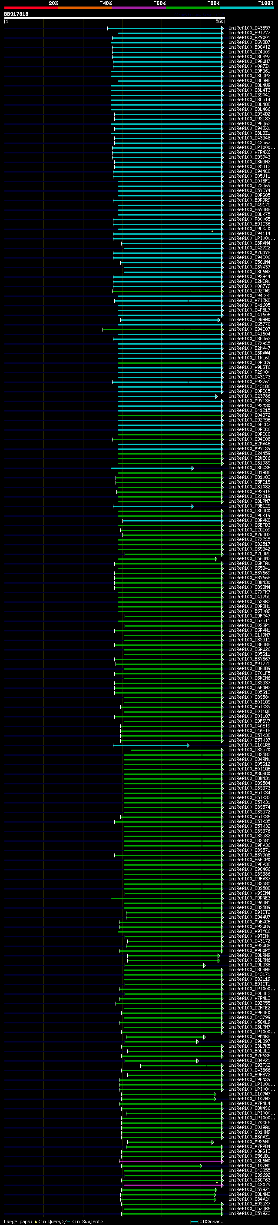Click the red 20% identity legend segment
This screenshot has width=278, height=1225.
31,8
